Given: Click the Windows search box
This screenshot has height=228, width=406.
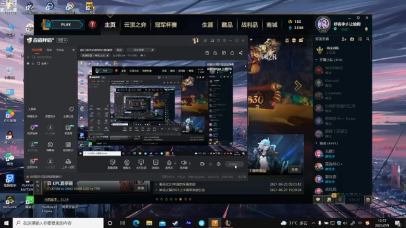Looking at the screenshot, I should pyautogui.click(x=58, y=223).
